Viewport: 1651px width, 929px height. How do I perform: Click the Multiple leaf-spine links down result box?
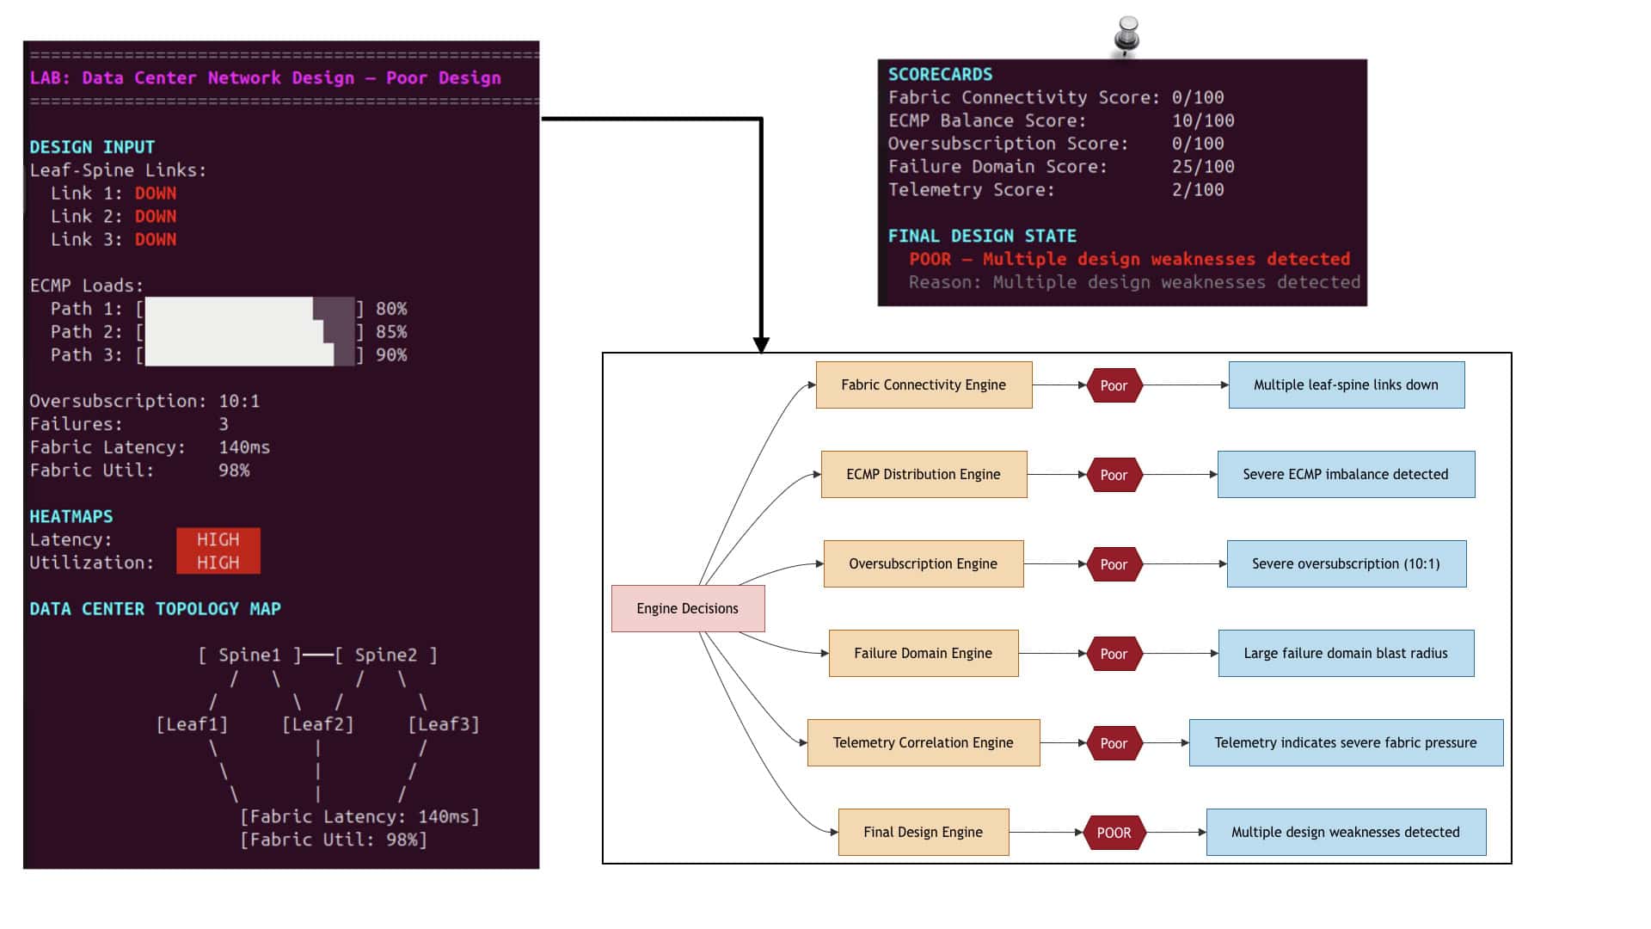tap(1347, 385)
